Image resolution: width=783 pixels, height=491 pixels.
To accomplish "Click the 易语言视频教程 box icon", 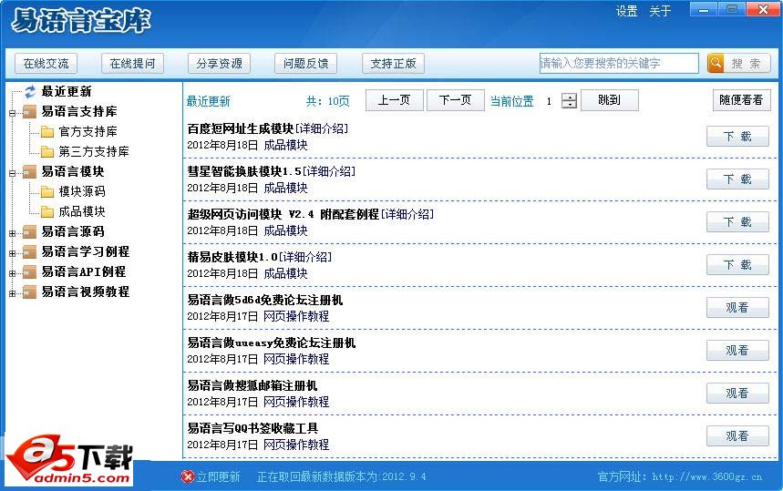I will (x=30, y=292).
